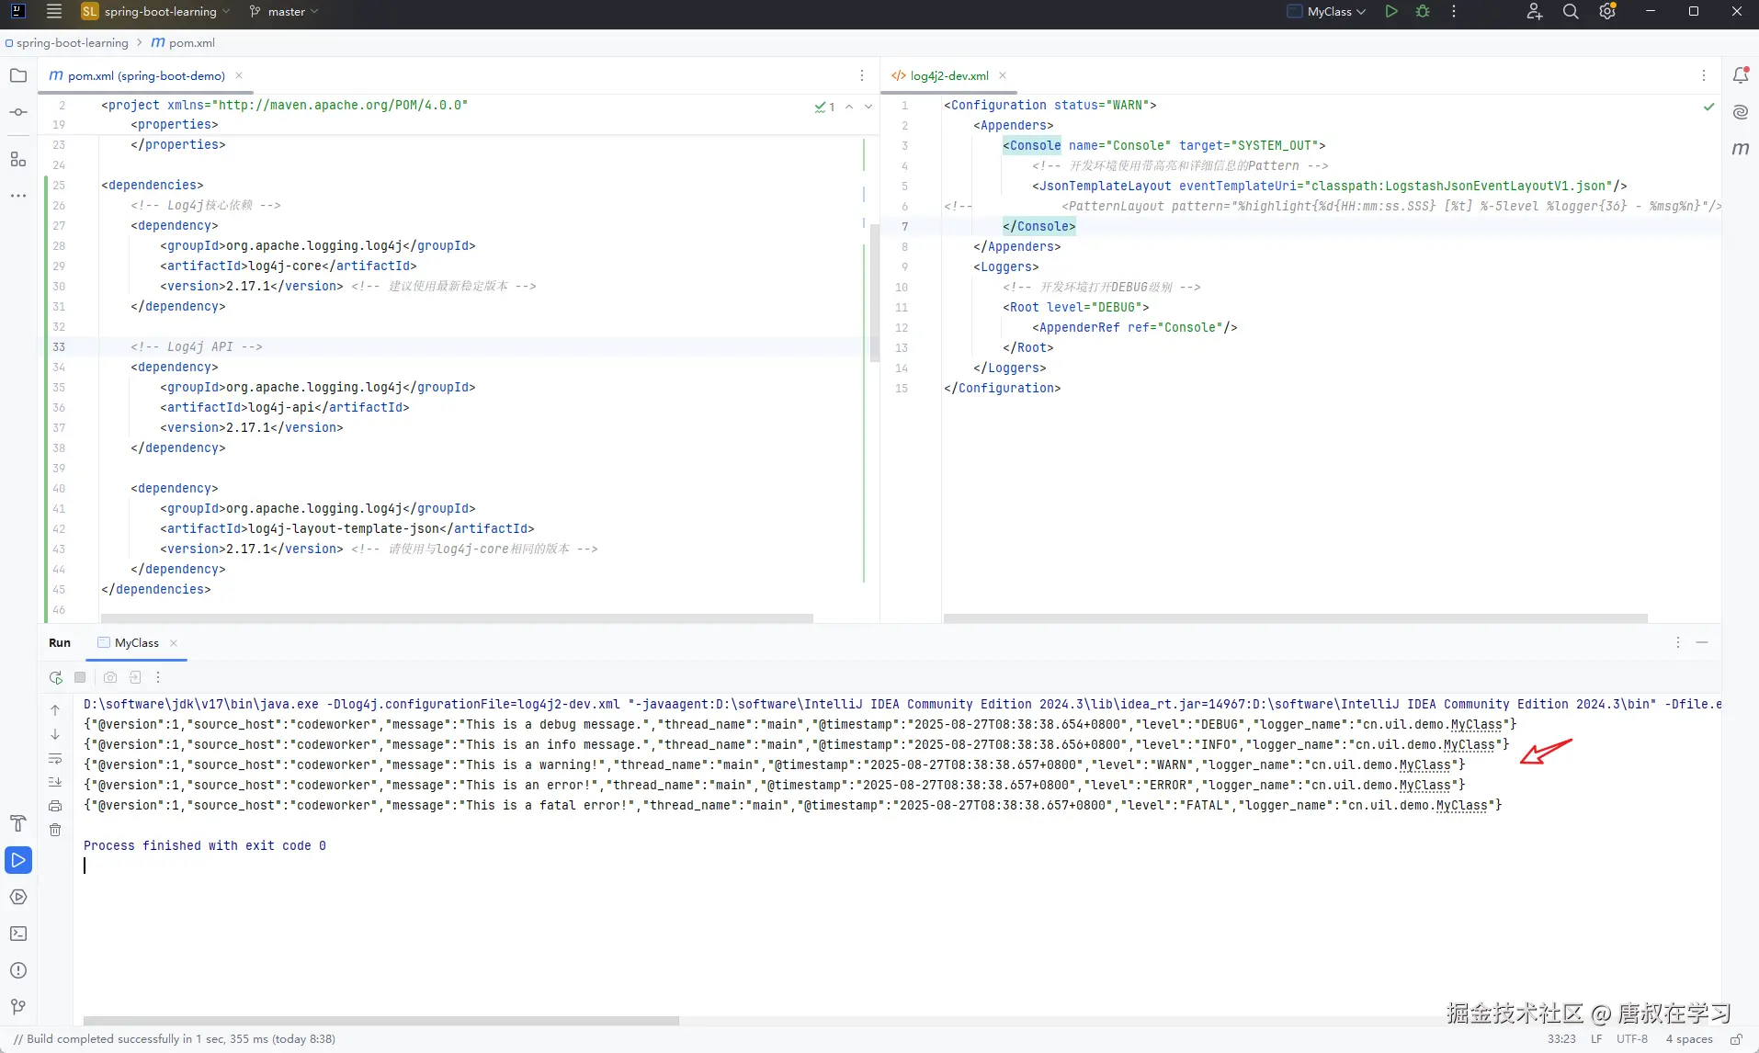Open pom.xml editor tab options menu

[x=862, y=75]
